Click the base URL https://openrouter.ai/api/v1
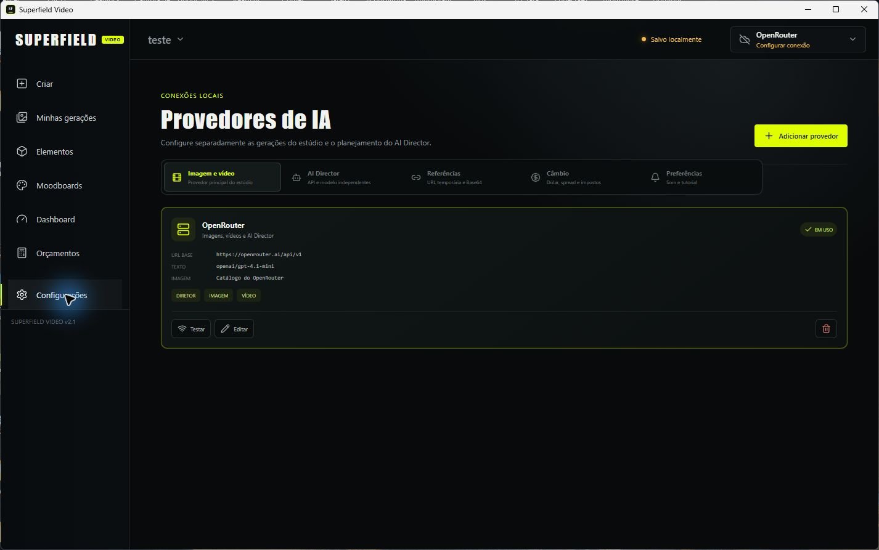 pos(259,254)
